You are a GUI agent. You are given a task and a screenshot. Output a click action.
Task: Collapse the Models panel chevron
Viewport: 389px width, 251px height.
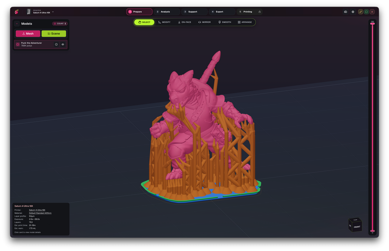(17, 24)
